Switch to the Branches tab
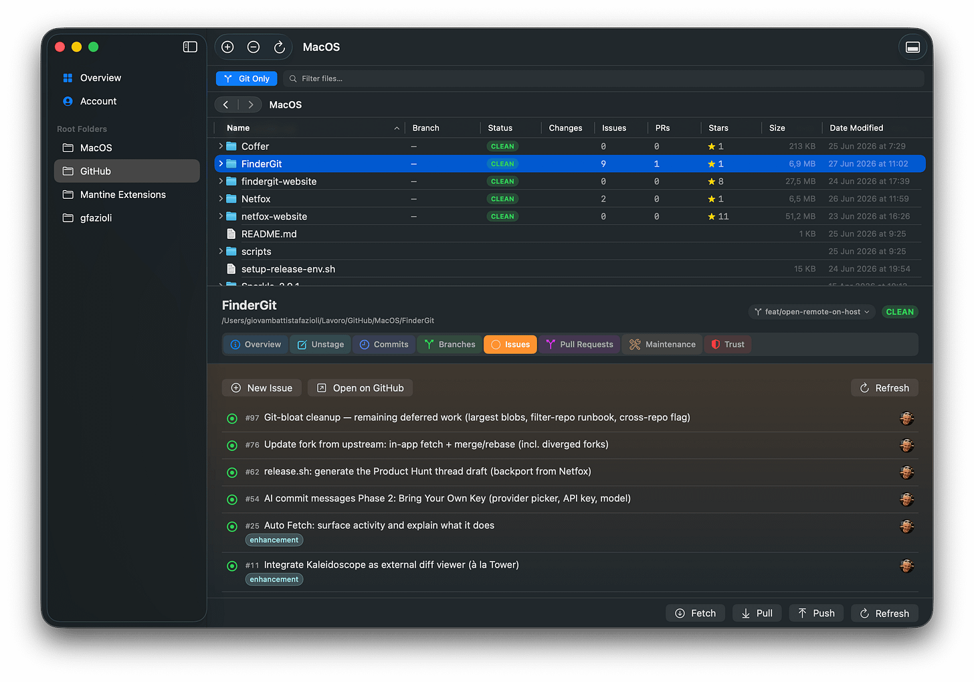This screenshot has width=974, height=682. 450,344
